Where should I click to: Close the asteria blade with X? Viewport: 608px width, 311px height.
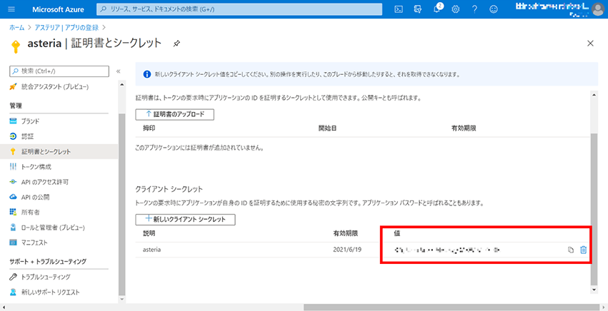pos(590,44)
